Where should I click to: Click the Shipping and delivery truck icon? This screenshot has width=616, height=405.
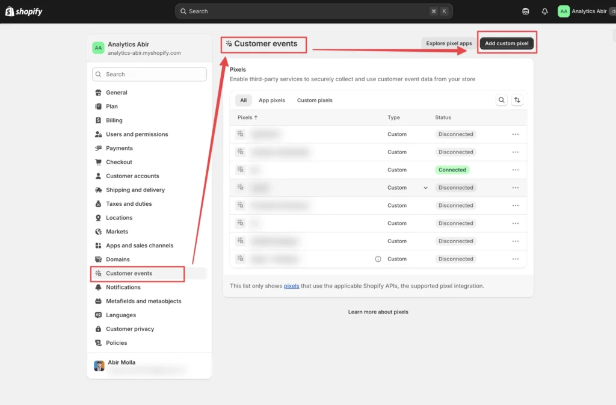tap(98, 190)
